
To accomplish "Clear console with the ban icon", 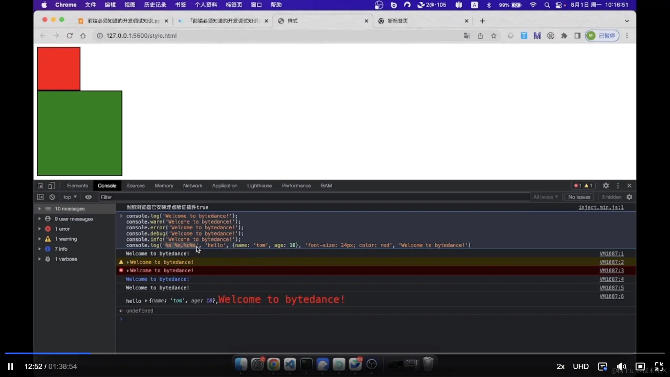I will (52, 197).
